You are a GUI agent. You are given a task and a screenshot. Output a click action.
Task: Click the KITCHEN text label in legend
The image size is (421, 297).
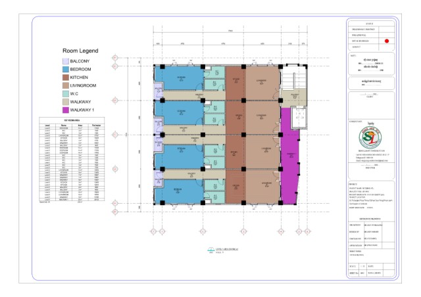tap(79, 78)
